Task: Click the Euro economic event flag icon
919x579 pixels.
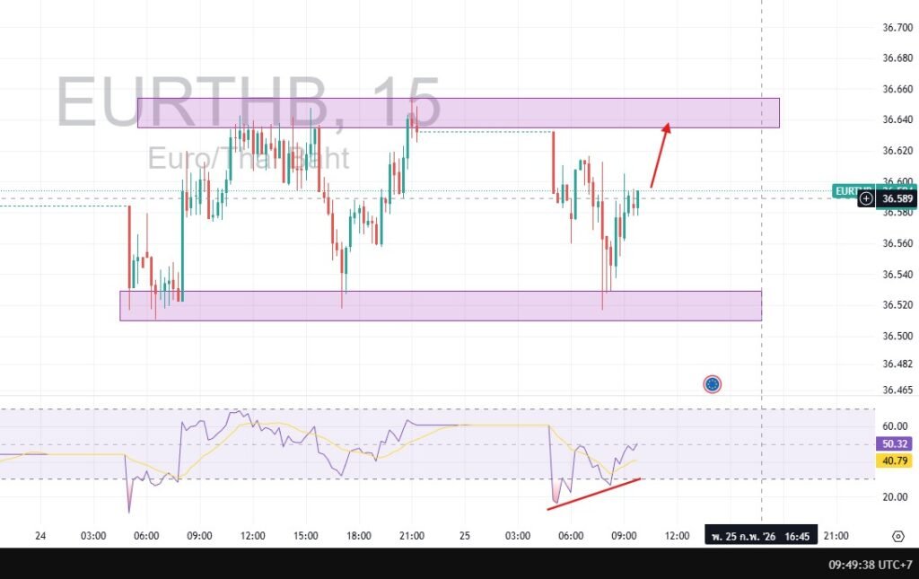Action: (712, 384)
